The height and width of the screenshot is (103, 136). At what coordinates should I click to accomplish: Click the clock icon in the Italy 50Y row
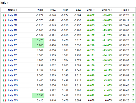[x=133, y=100]
